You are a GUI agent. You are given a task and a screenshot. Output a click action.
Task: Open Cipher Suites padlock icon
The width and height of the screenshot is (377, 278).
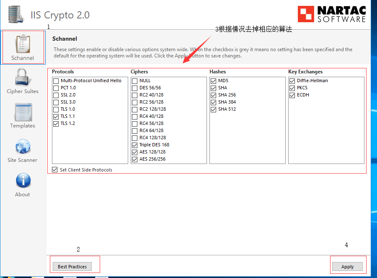click(22, 77)
